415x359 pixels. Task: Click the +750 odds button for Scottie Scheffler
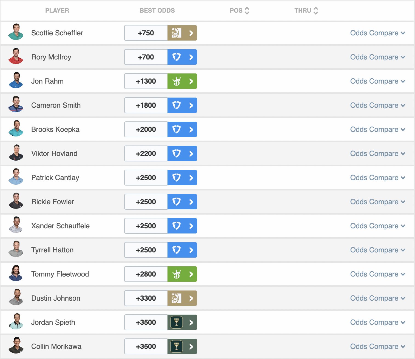pyautogui.click(x=146, y=33)
